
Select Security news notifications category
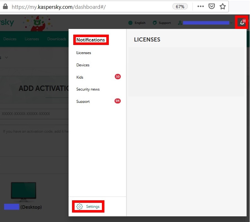(x=88, y=89)
